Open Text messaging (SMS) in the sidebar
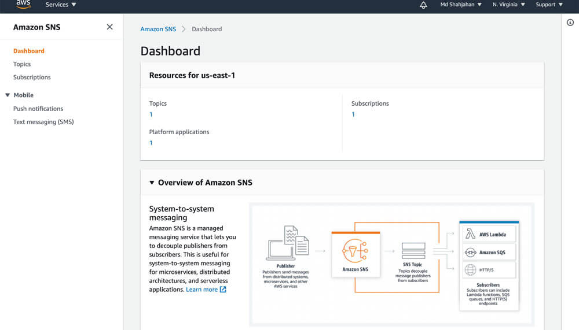The image size is (579, 330). 43,122
